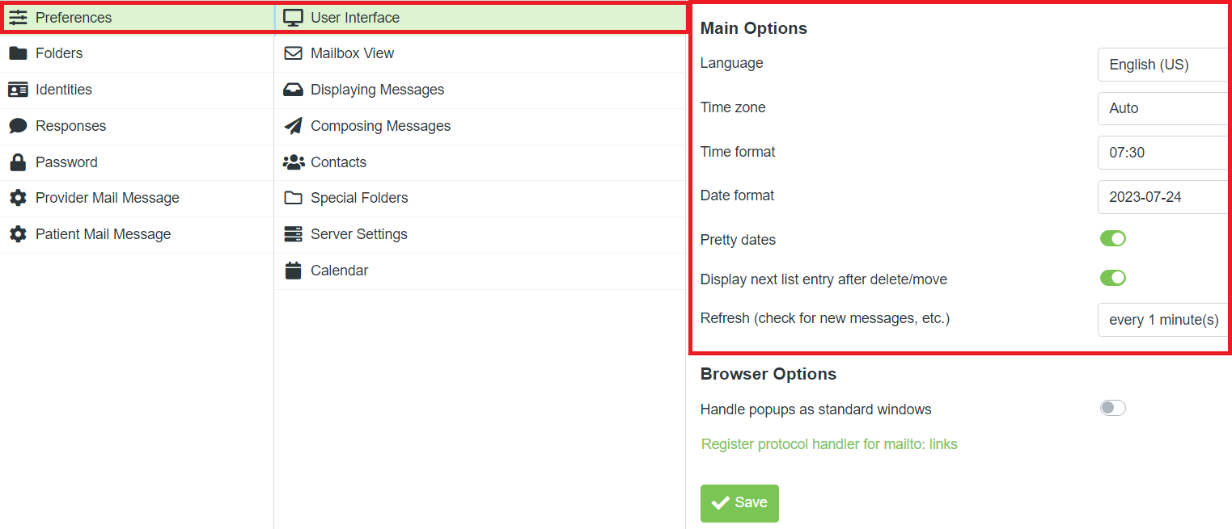Save the interface preferences
This screenshot has height=529, width=1232.
click(739, 502)
